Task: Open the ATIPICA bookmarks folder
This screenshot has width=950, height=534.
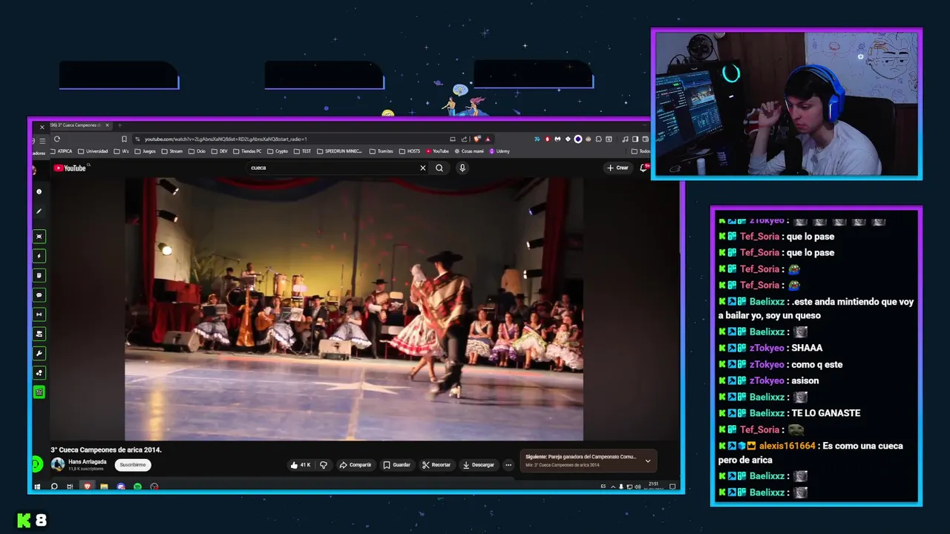Action: point(60,151)
